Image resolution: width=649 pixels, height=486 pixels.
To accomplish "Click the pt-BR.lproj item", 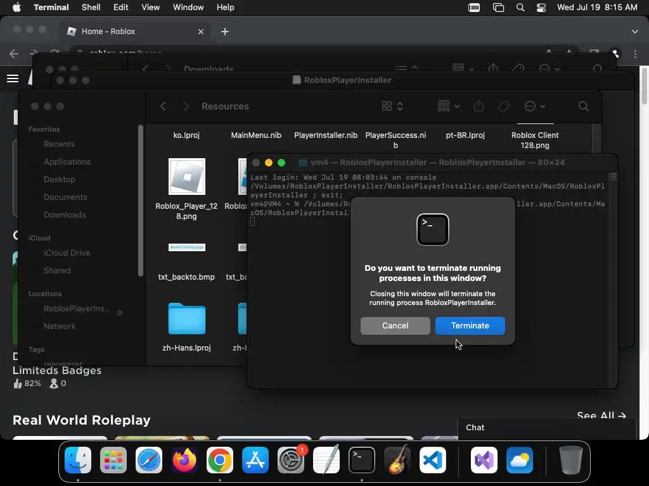I will tap(465, 135).
